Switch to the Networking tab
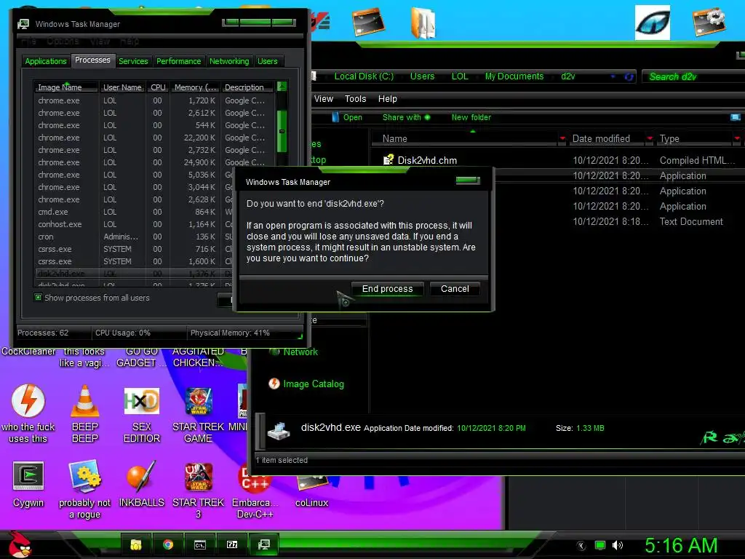 pos(229,61)
